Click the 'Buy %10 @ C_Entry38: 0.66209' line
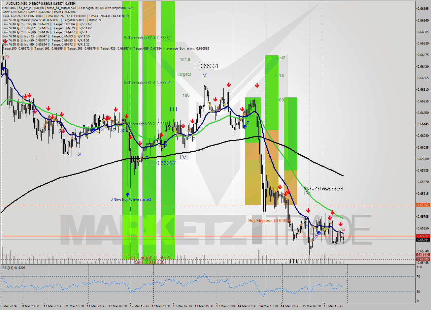 click(x=47, y=24)
